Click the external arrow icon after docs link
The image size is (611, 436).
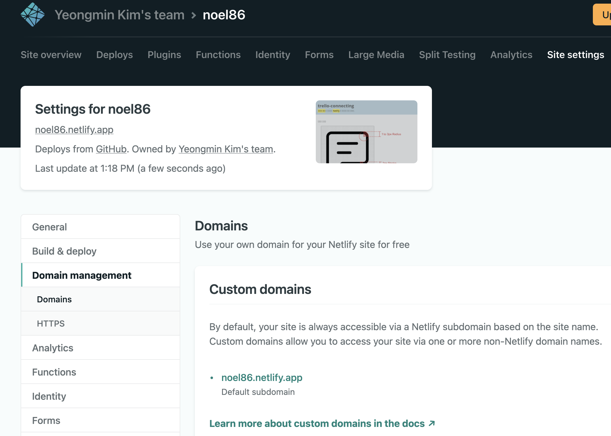pyautogui.click(x=432, y=423)
